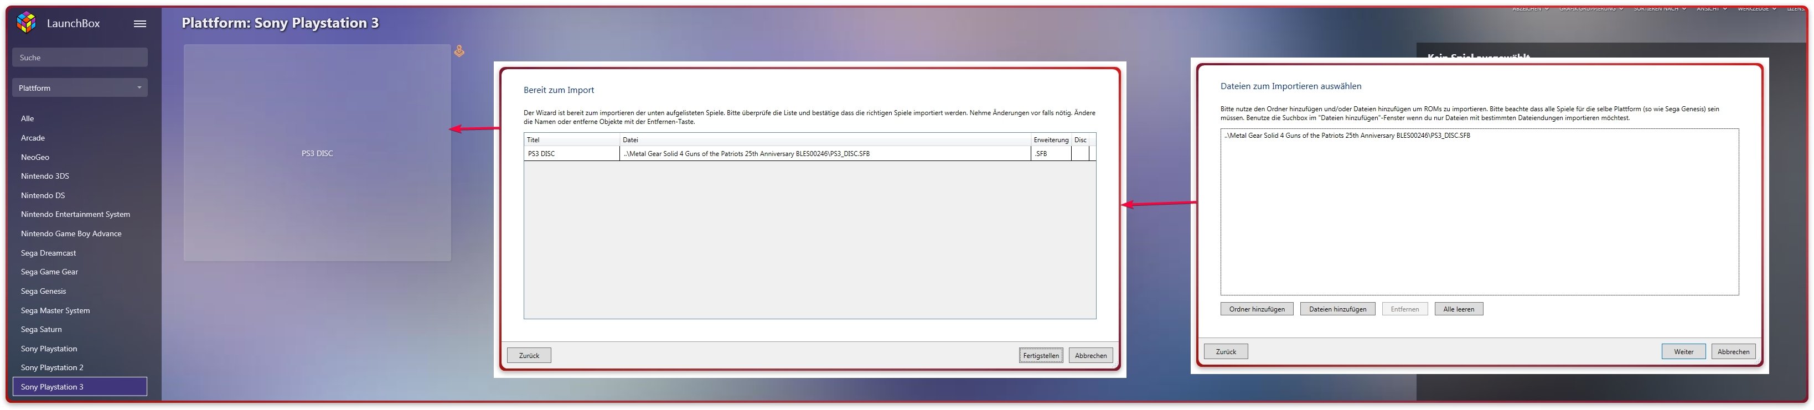1814x410 pixels.
Task: Click the Disc column header
Action: tap(1081, 139)
